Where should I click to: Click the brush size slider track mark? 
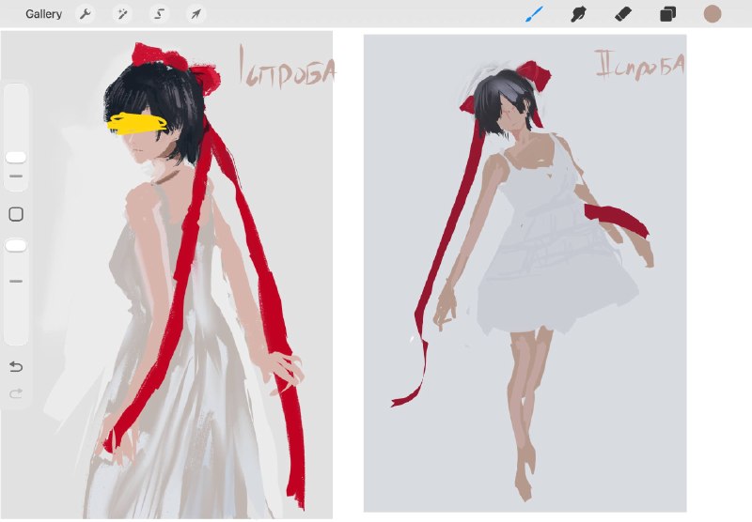click(x=16, y=177)
